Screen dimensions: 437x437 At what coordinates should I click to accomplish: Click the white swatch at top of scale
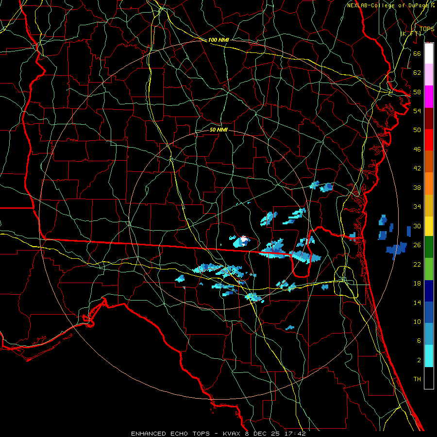429,53
